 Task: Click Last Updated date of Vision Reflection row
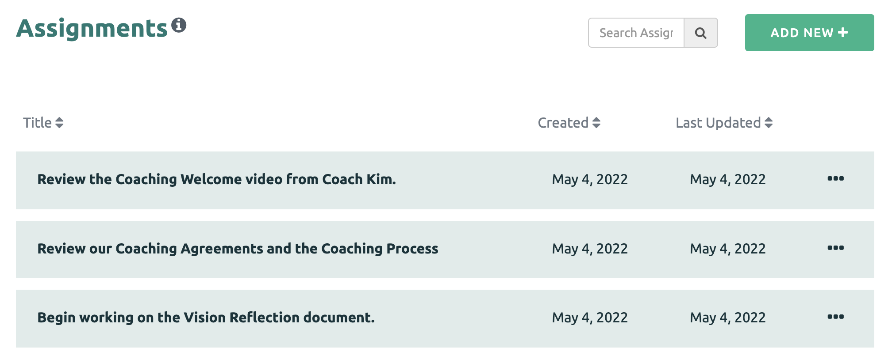point(727,318)
